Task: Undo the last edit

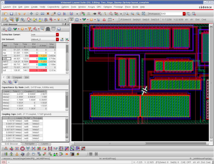Action: [19, 14]
